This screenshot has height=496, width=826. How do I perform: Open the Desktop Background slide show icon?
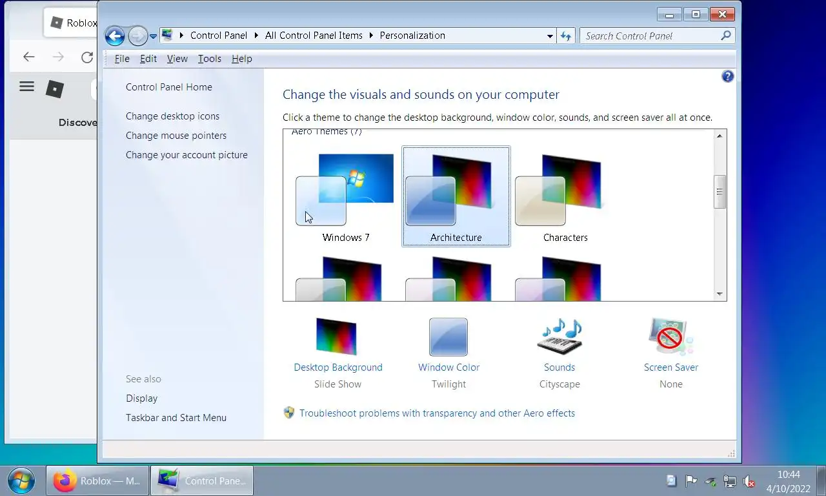tap(336, 336)
